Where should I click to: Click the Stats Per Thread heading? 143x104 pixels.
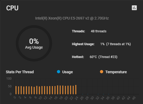pos(20,72)
